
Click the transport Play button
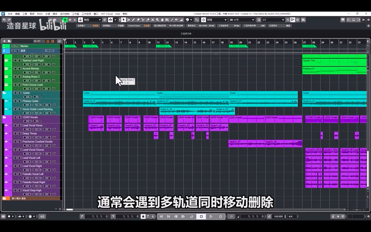[x=211, y=217]
